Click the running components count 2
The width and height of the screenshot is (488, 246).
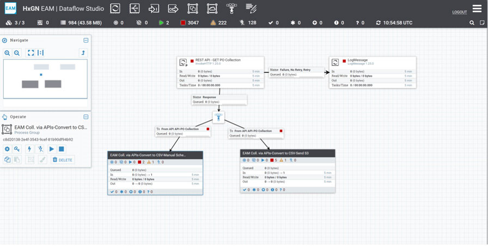pos(164,23)
